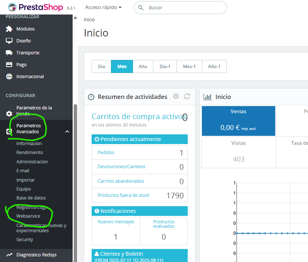Switch to the Año time range
The image size is (308, 262).
coord(143,67)
